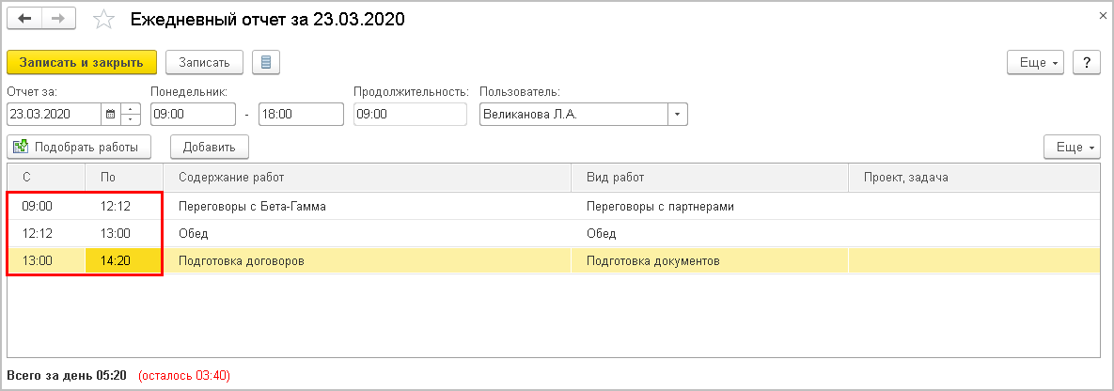Open the report list icon next to Записать
1114x391 pixels.
coord(266,62)
